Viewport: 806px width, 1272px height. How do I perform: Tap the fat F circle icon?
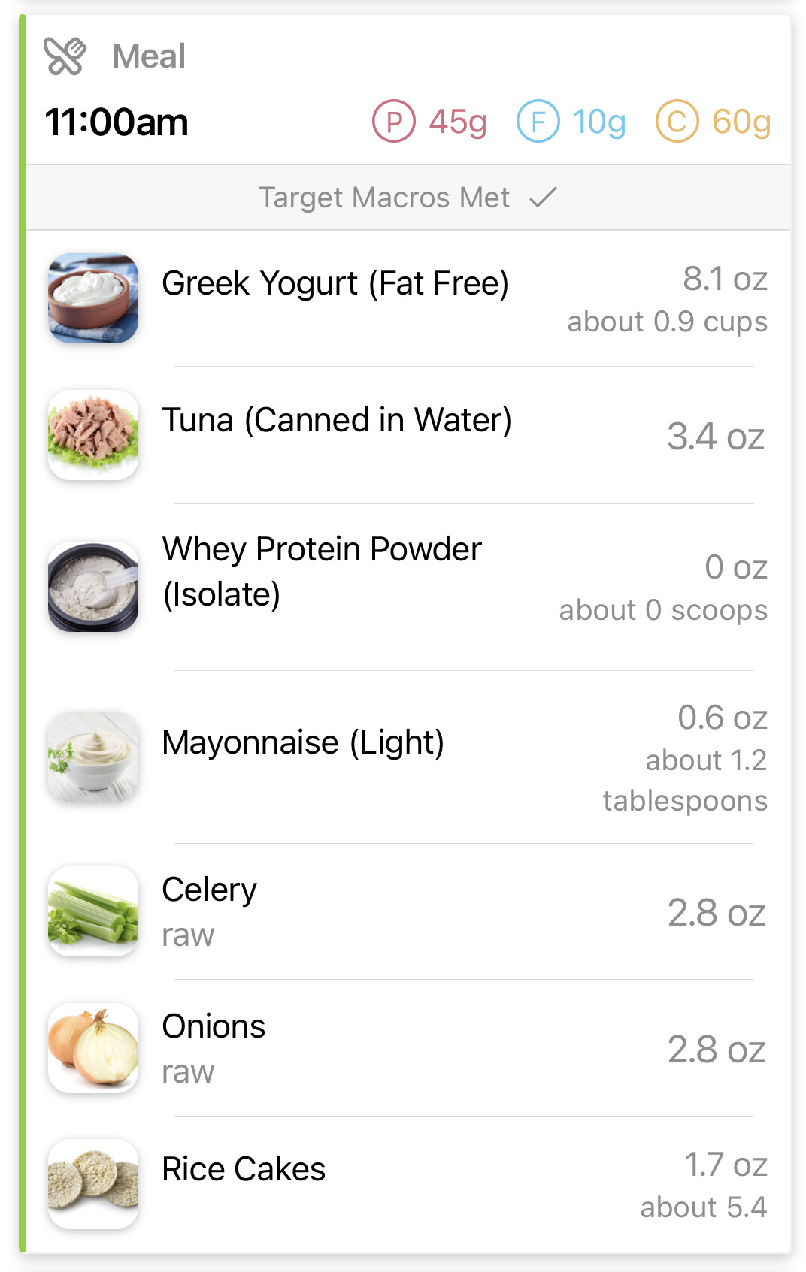point(538,121)
